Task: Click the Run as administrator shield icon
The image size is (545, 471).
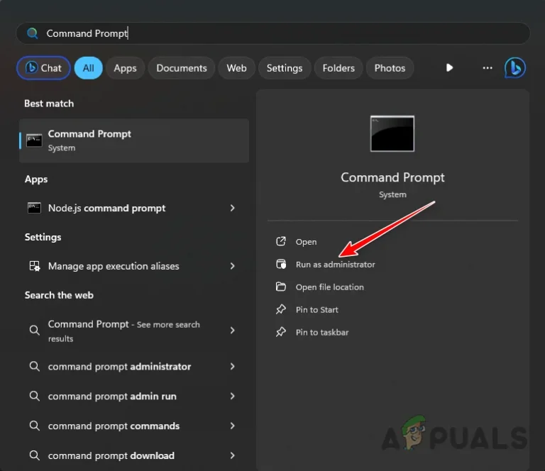Action: click(281, 265)
